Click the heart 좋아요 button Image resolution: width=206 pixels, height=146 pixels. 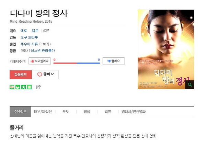[46, 75]
